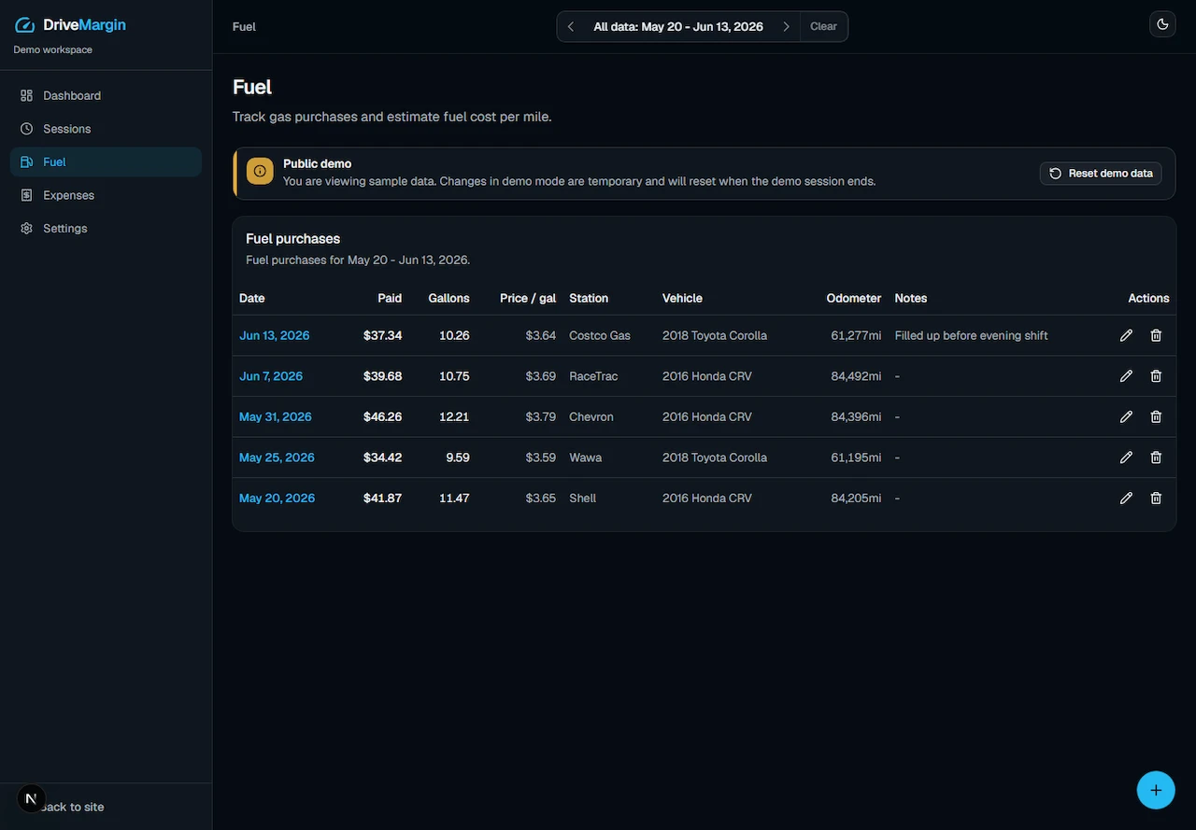The height and width of the screenshot is (830, 1196).
Task: Click the Station column header
Action: (589, 298)
